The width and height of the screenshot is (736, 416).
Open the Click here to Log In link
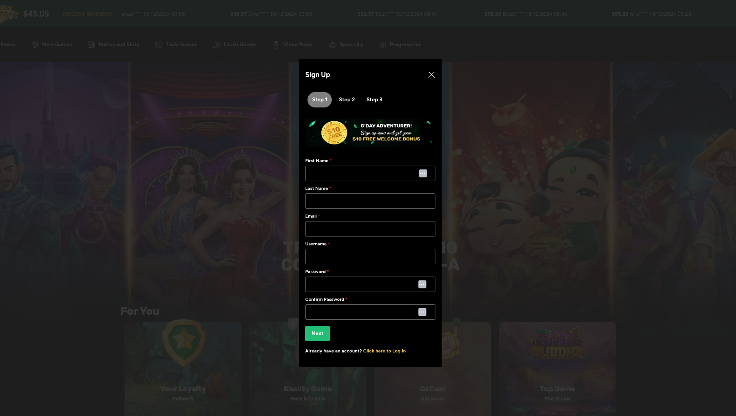(x=384, y=351)
